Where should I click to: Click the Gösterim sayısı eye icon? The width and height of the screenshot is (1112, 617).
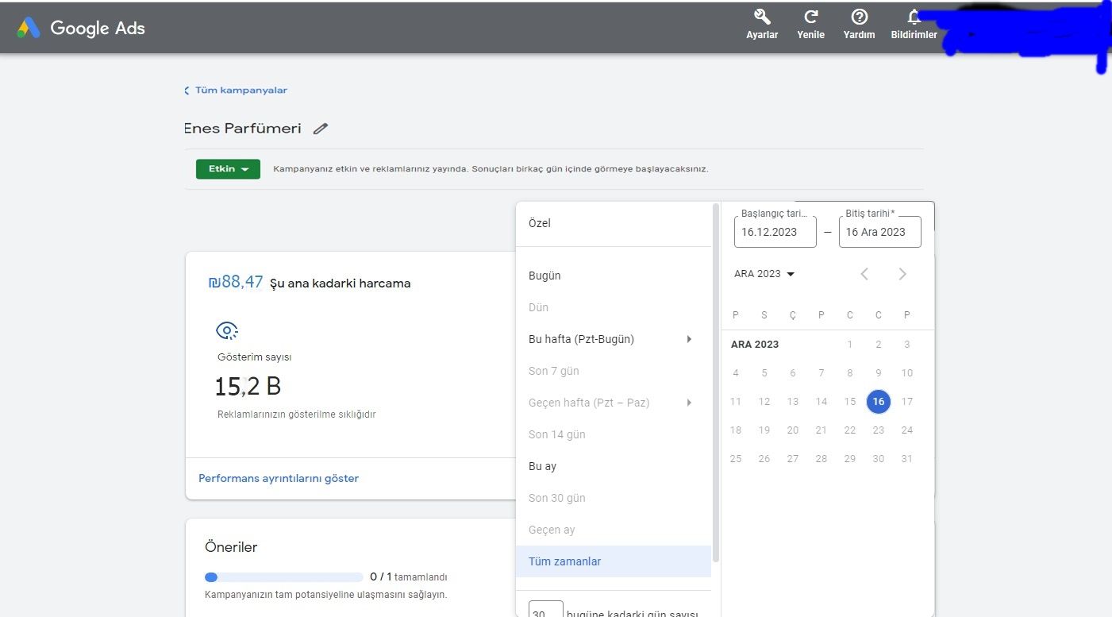point(227,330)
